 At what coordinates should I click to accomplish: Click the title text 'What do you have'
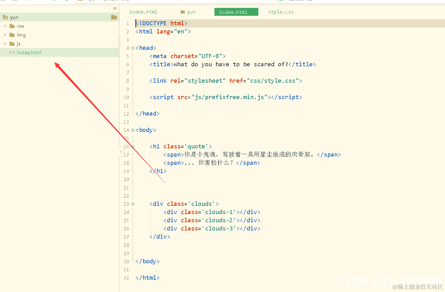[x=201, y=64]
